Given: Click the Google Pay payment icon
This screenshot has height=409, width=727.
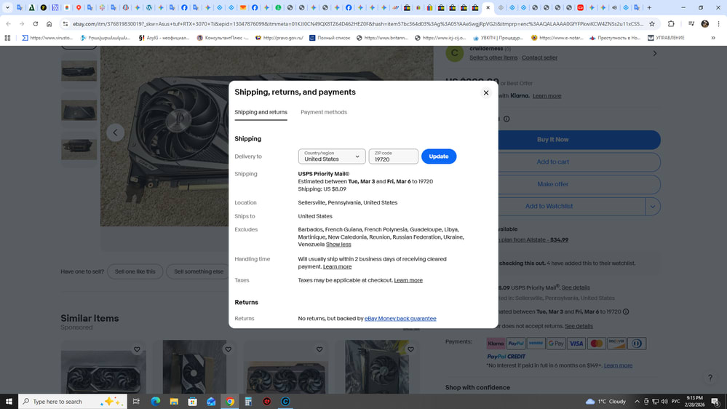Looking at the screenshot, I should pyautogui.click(x=556, y=344).
